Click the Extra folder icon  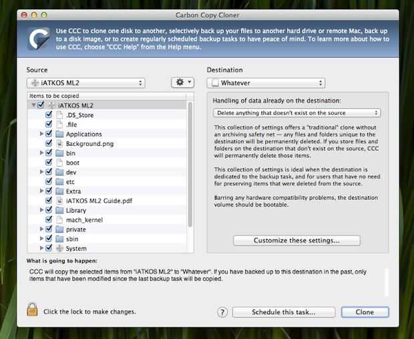click(59, 191)
